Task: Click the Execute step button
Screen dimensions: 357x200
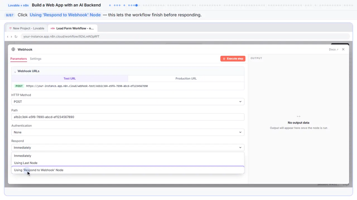Action: click(233, 59)
